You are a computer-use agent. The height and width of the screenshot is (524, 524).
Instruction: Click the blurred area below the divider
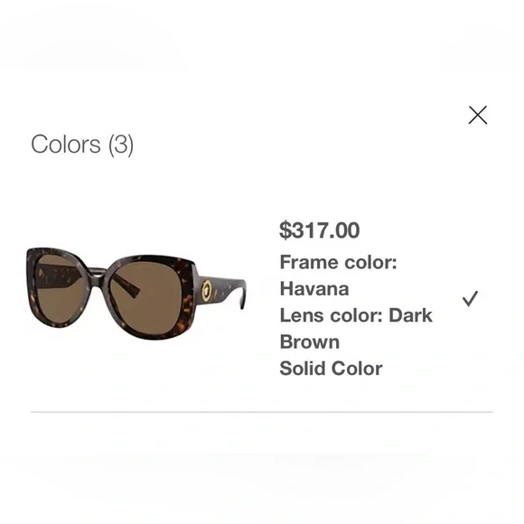point(262,468)
